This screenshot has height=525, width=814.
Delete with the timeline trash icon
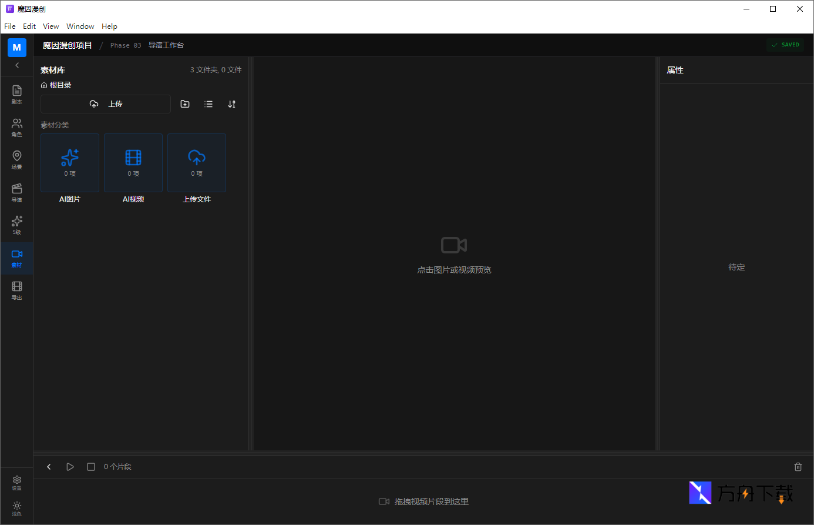coord(798,467)
